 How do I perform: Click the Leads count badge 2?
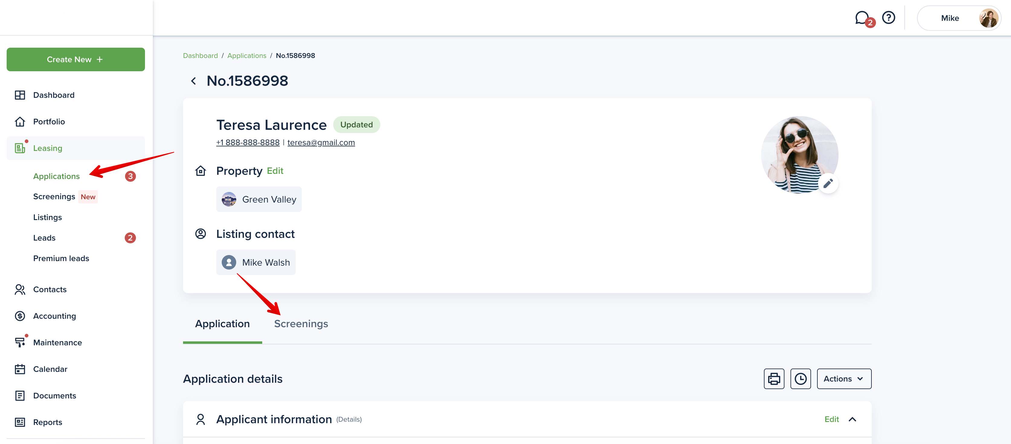tap(130, 238)
